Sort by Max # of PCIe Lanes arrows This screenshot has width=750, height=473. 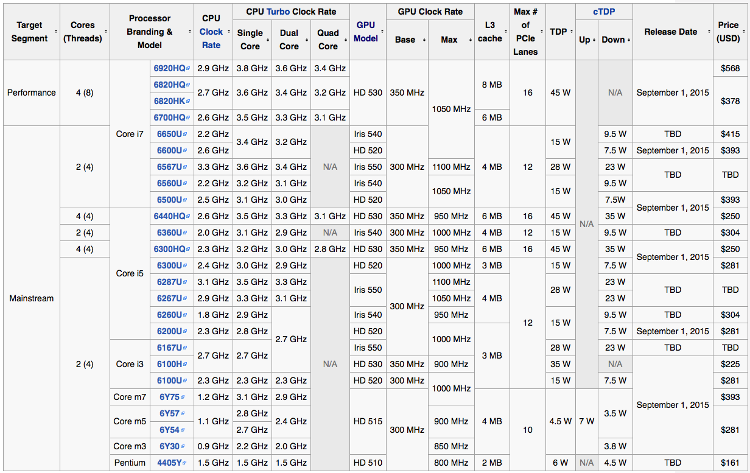(542, 32)
